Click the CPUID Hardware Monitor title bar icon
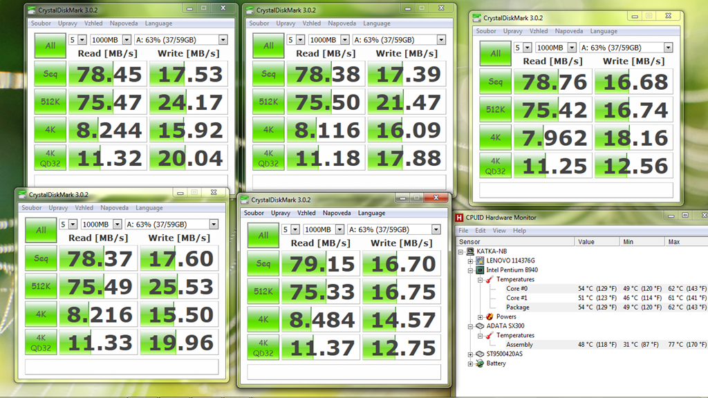The width and height of the screenshot is (708, 398). (x=460, y=218)
